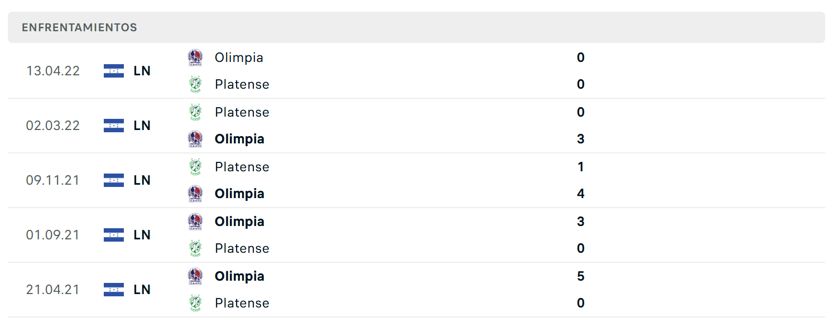The image size is (833, 327).
Task: Select LN league label for 09.11.21 match
Action: (x=142, y=180)
